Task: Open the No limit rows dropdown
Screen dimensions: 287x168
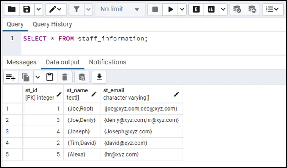Action: [x=120, y=9]
